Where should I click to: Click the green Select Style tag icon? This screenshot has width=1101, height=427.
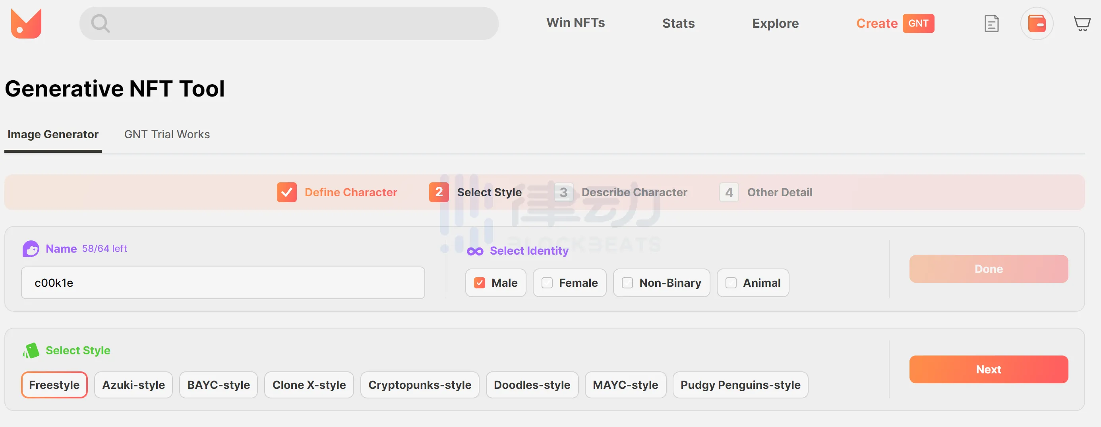31,350
